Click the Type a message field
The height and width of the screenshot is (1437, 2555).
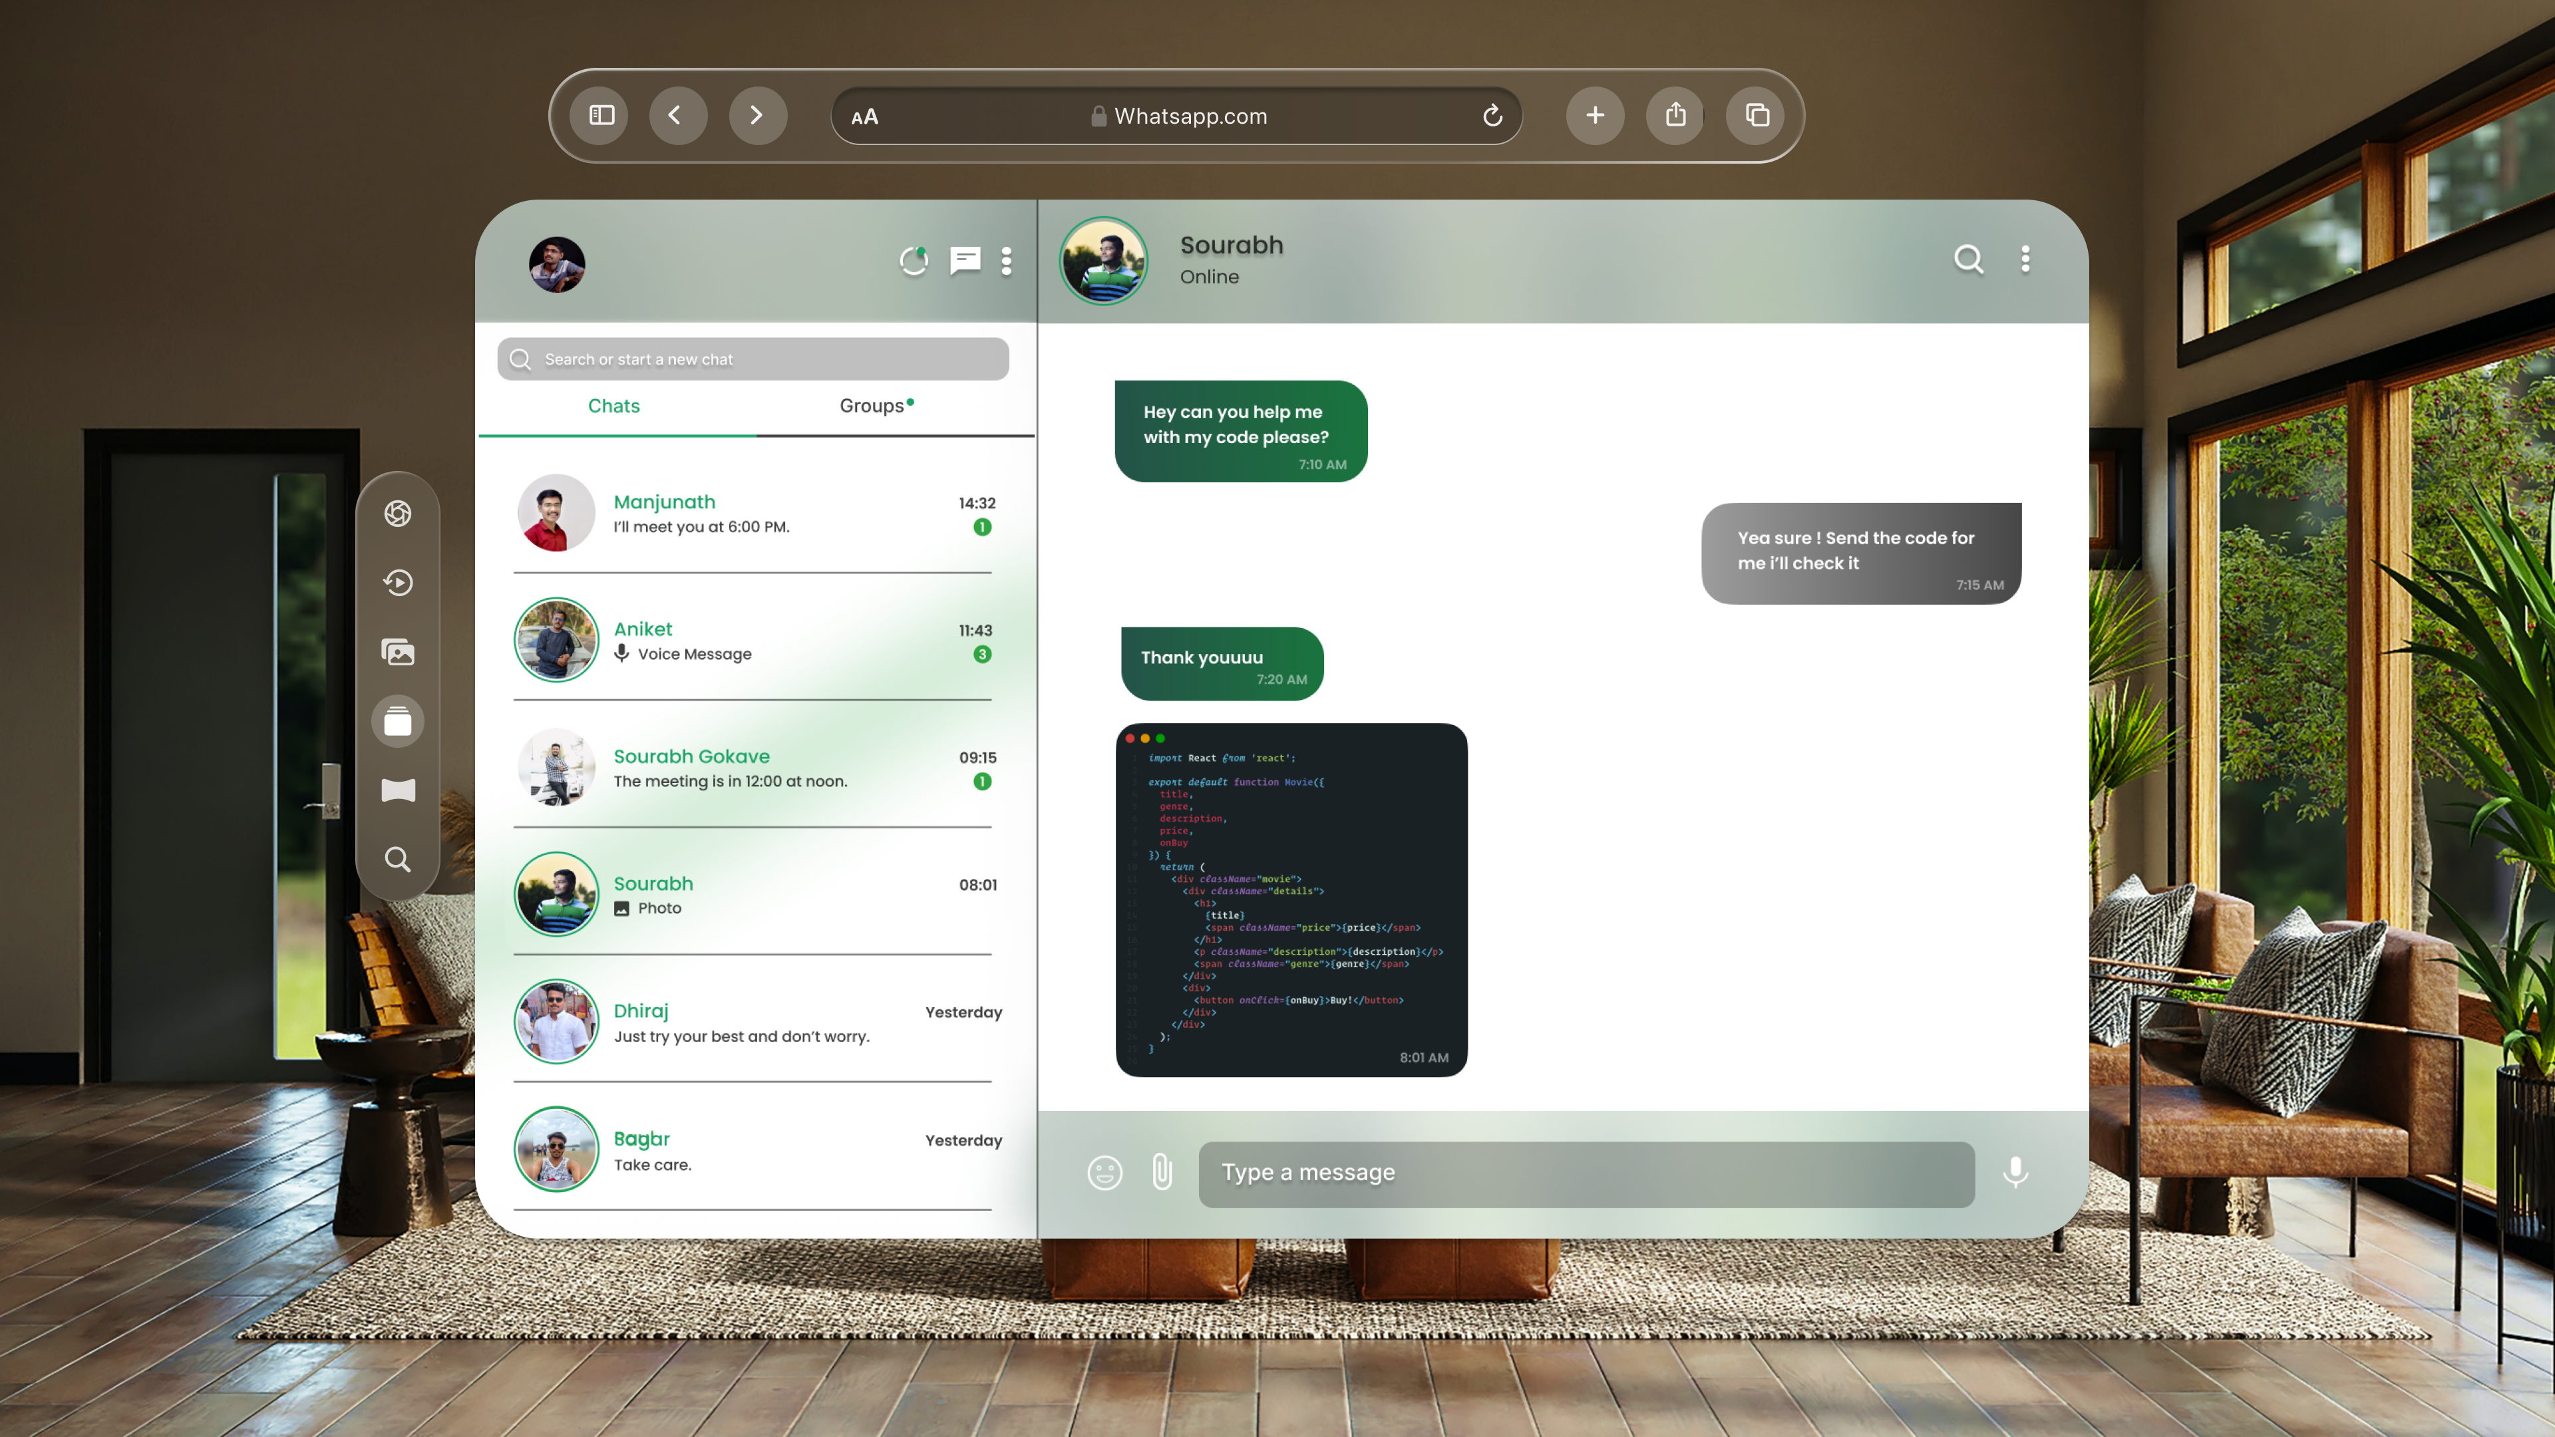pyautogui.click(x=1586, y=1173)
